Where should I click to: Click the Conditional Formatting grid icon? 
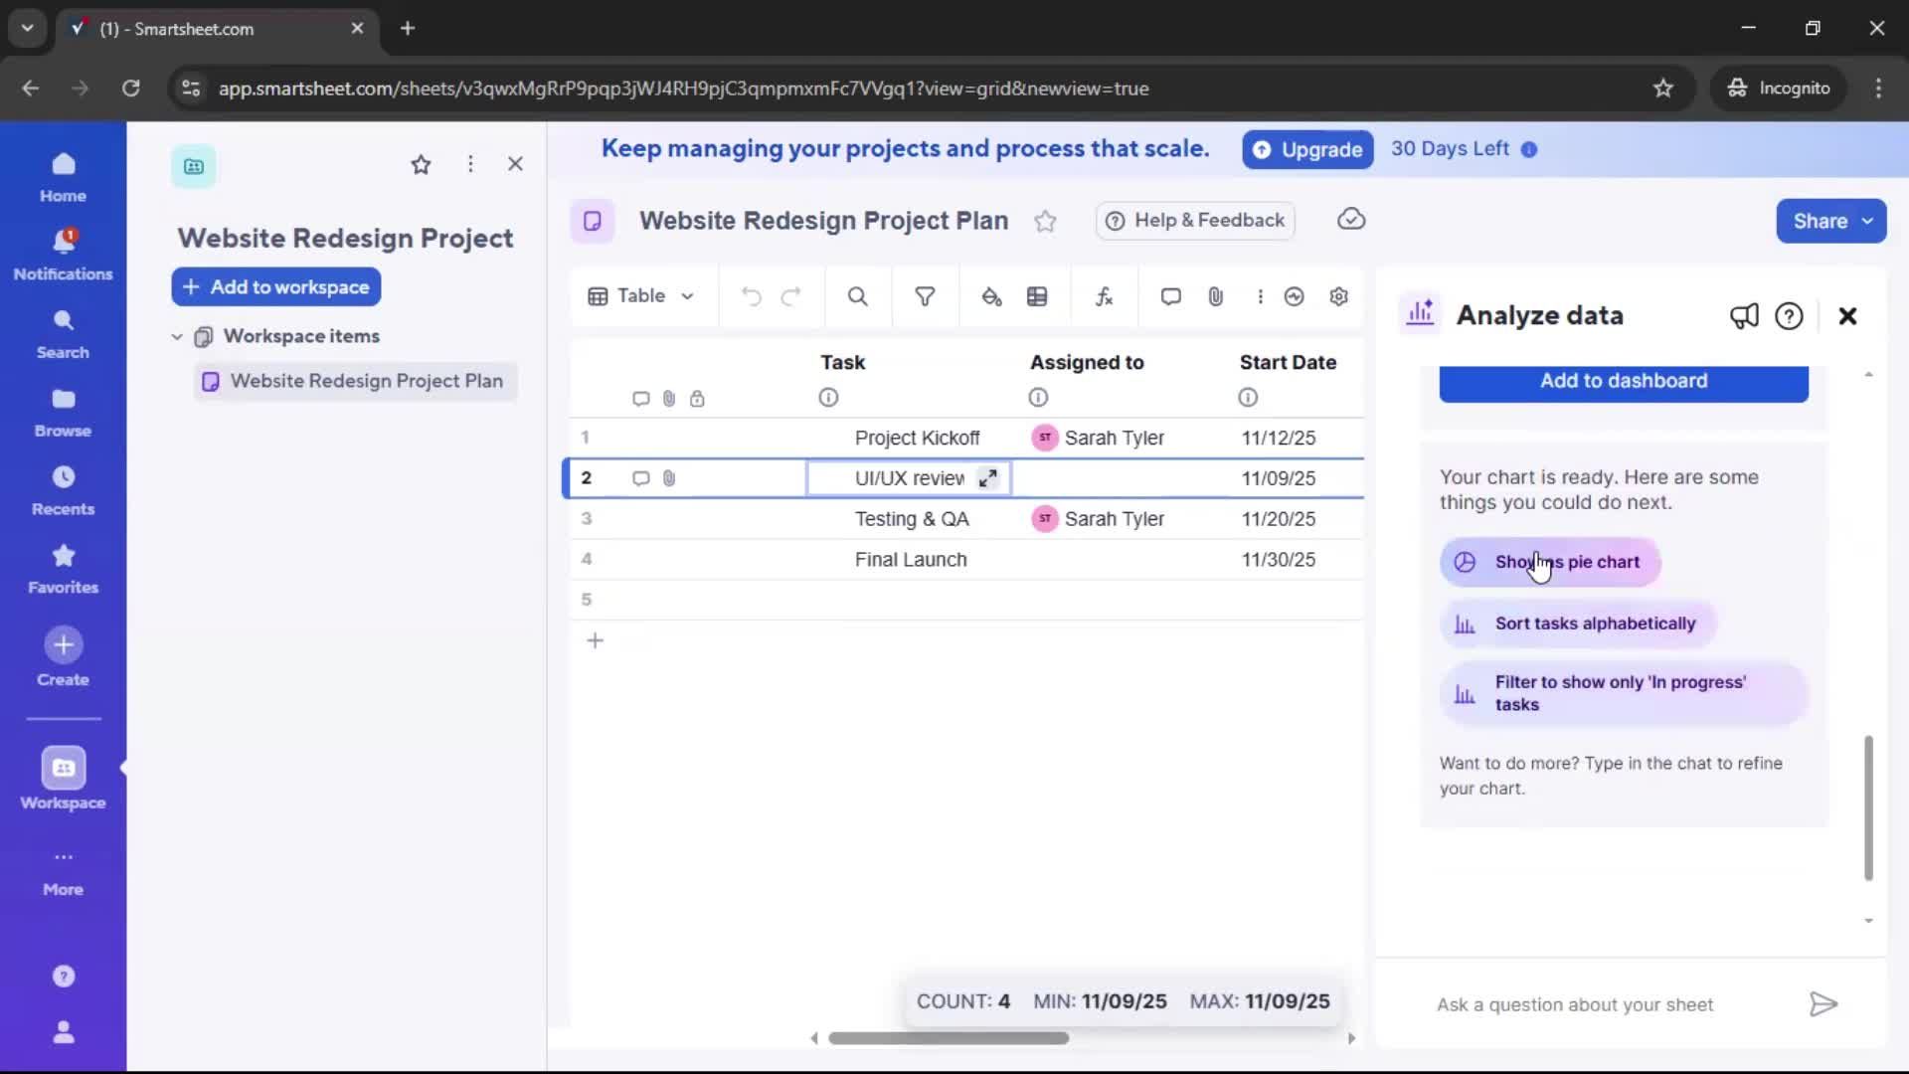1038,296
